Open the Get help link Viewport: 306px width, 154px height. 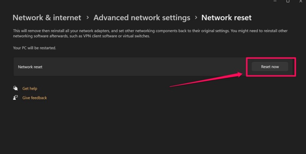pyautogui.click(x=29, y=88)
